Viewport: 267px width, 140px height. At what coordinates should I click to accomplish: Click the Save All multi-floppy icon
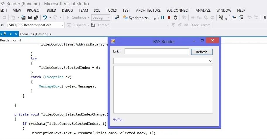[36, 17]
